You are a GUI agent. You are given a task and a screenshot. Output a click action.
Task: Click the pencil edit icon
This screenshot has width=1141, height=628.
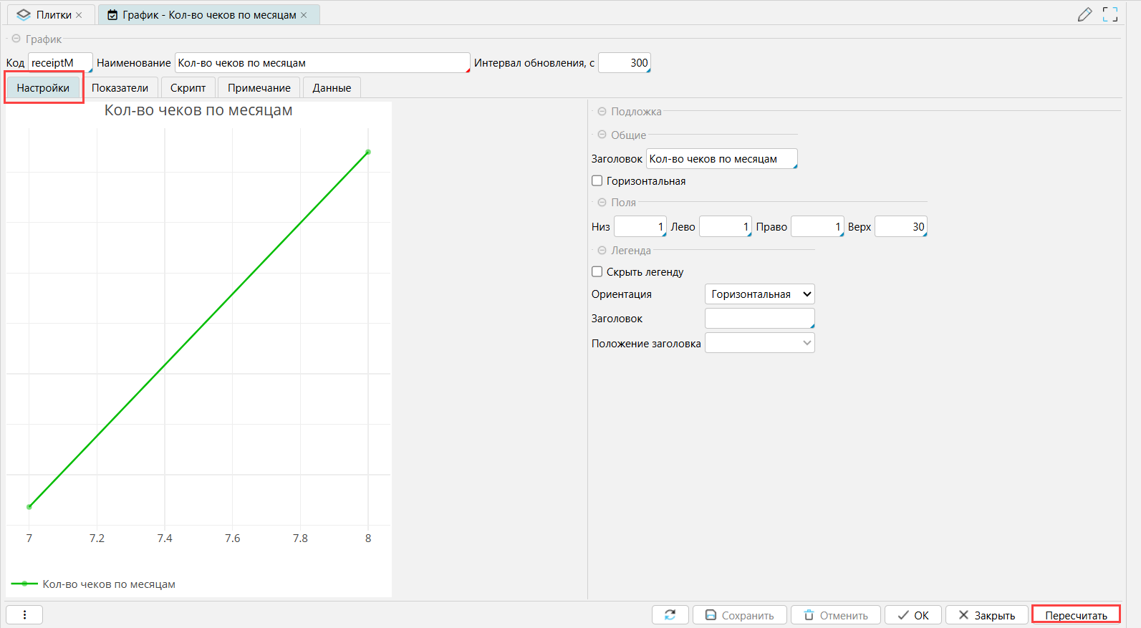(x=1084, y=14)
